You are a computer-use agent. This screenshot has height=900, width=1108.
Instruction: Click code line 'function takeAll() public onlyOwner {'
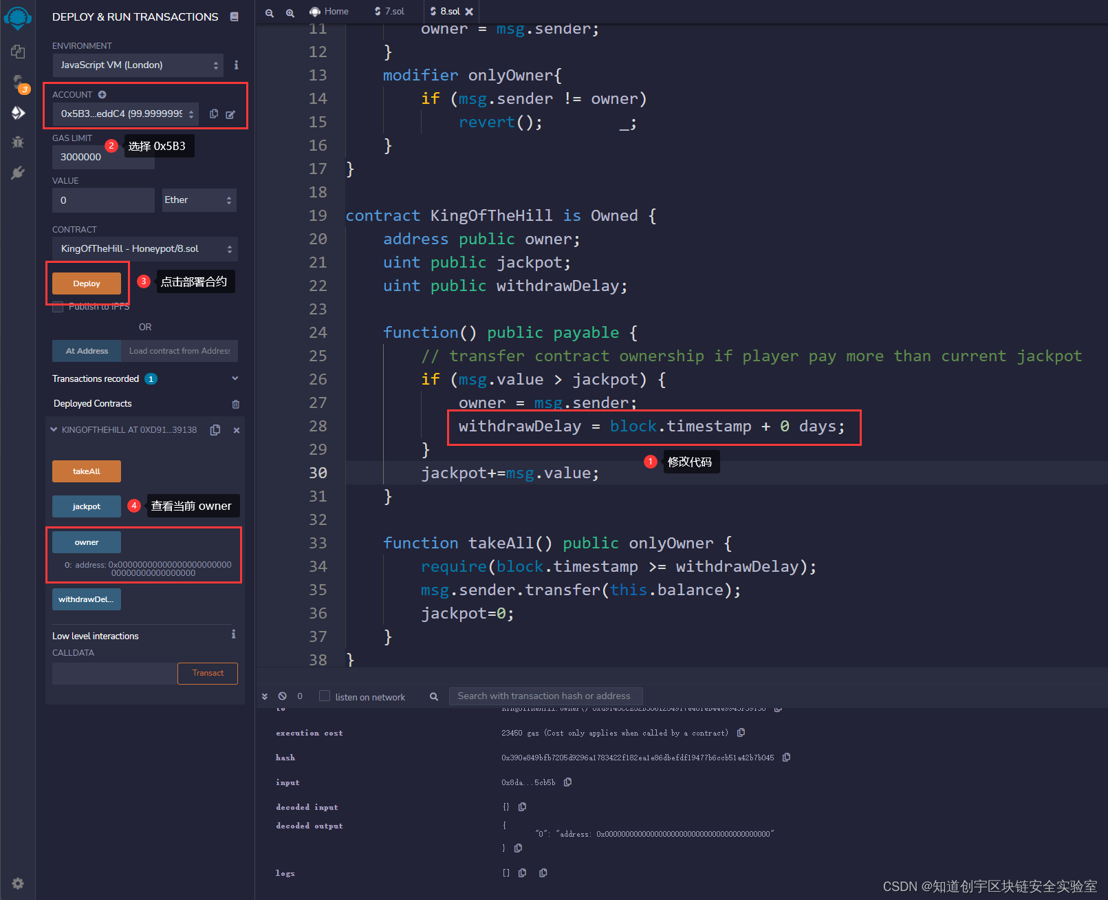click(x=557, y=543)
